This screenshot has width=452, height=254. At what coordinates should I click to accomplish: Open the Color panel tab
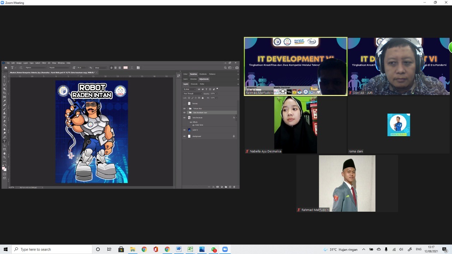tap(185, 74)
